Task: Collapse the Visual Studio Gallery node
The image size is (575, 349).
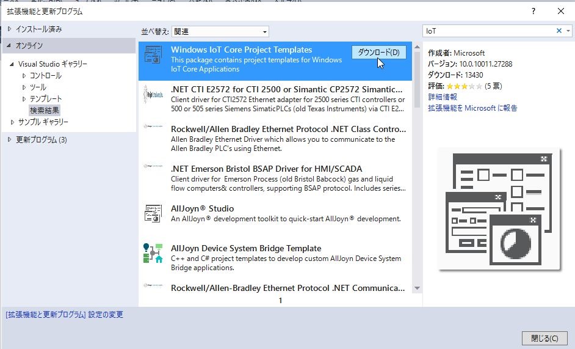Action: 12,64
